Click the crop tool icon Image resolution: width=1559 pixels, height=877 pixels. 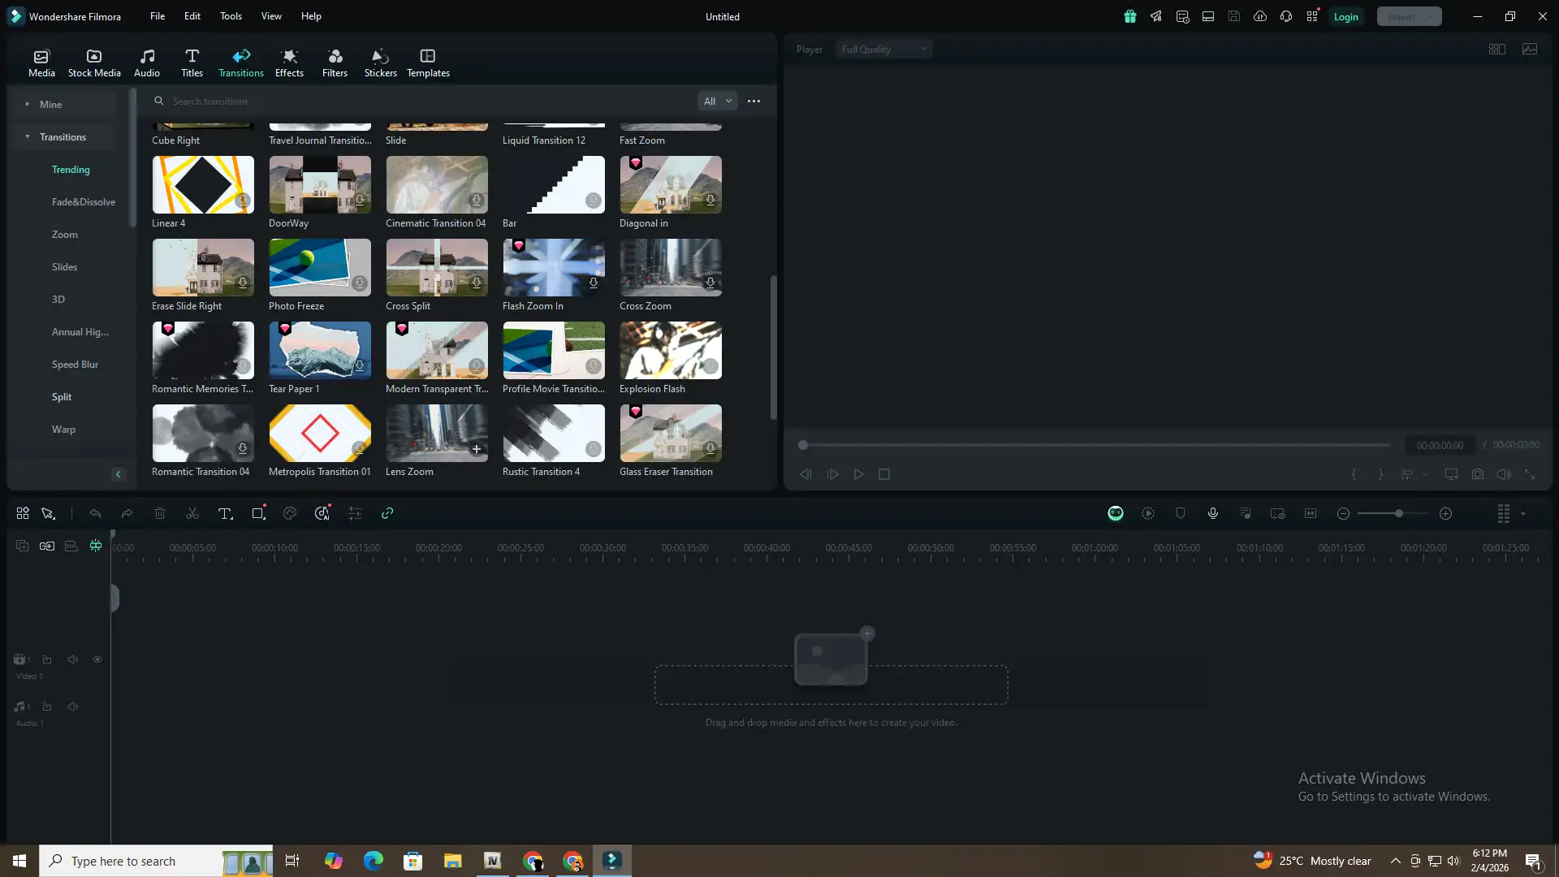(x=258, y=513)
